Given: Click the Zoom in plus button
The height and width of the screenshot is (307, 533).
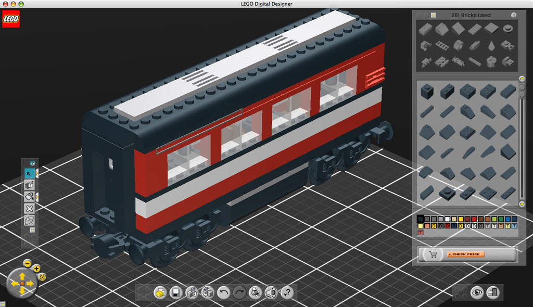Looking at the screenshot, I should point(36,268).
